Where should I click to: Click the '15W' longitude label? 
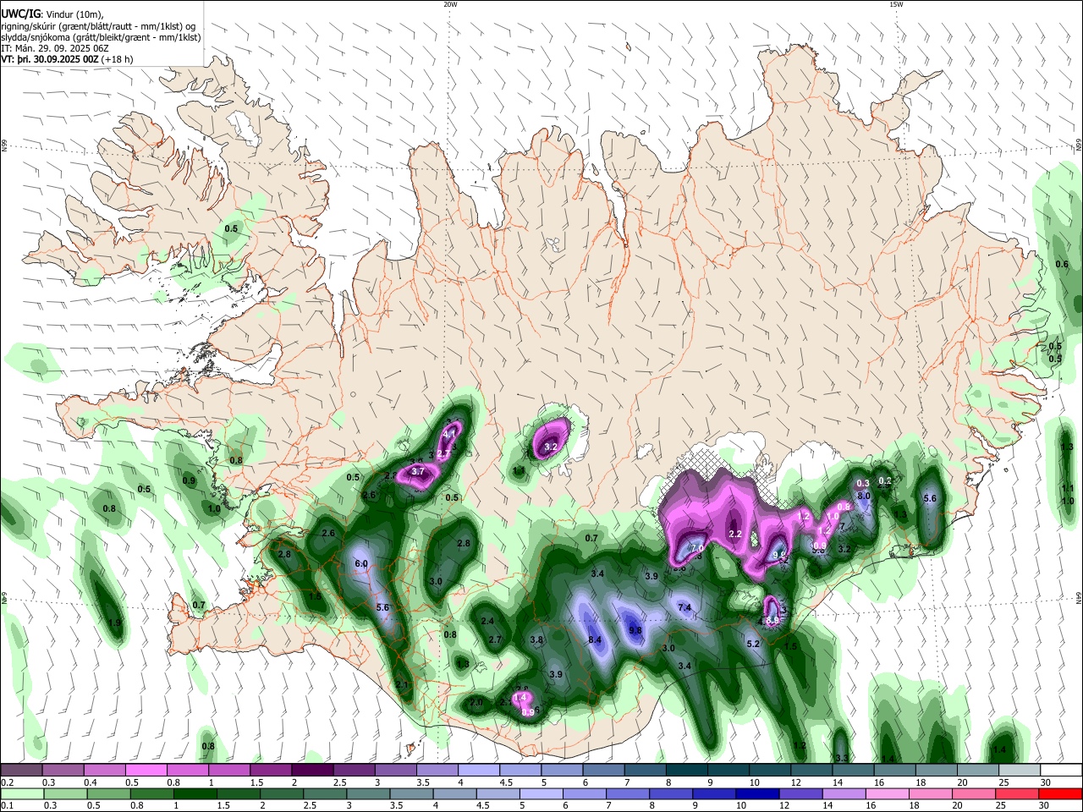(x=896, y=4)
